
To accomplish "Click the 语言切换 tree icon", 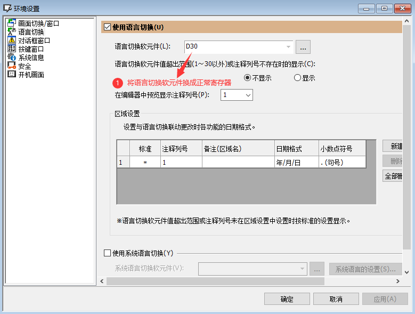I will point(12,32).
